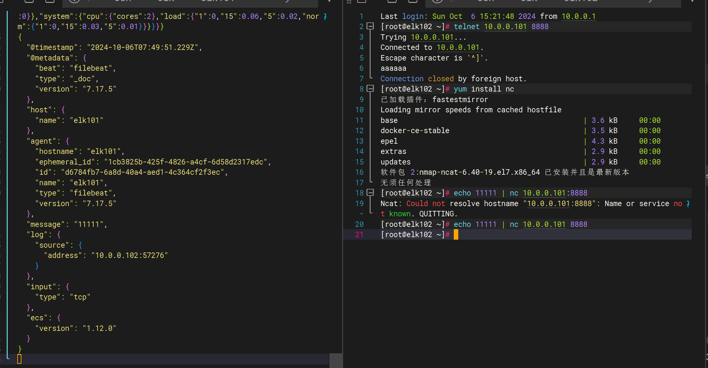
Task: Click the "ephemeral_id" line in the agent block
Action: (x=153, y=162)
